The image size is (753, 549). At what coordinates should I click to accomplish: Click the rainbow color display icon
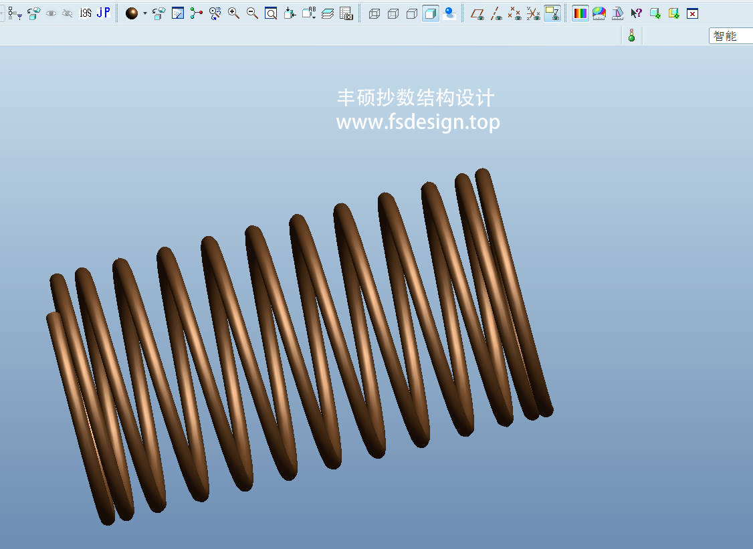pyautogui.click(x=580, y=13)
